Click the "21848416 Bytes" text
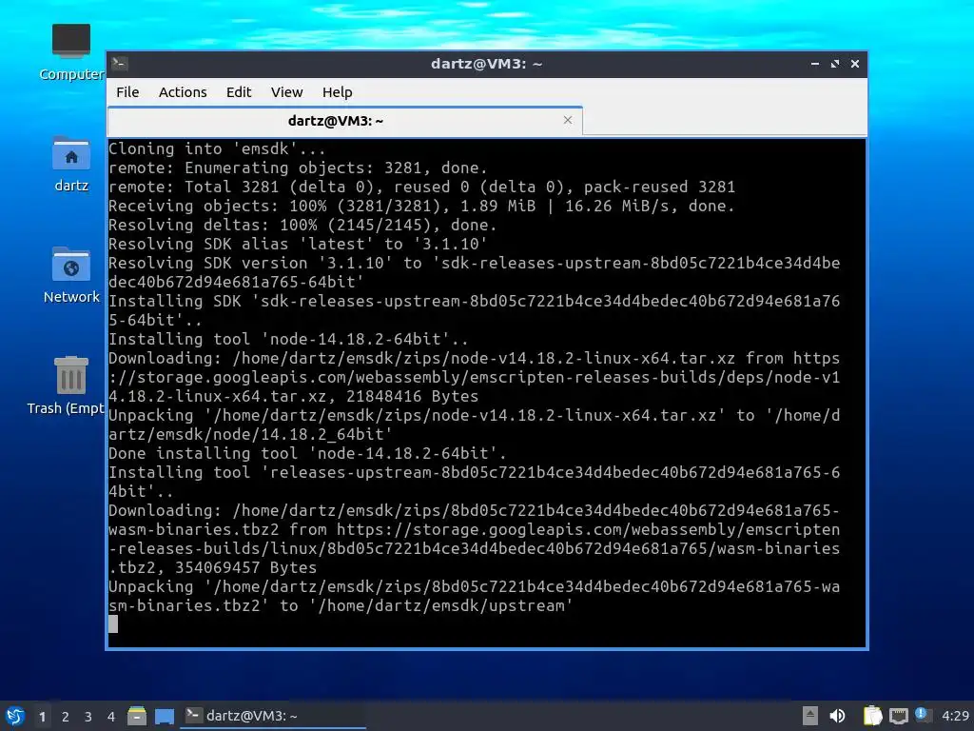 [x=413, y=396]
